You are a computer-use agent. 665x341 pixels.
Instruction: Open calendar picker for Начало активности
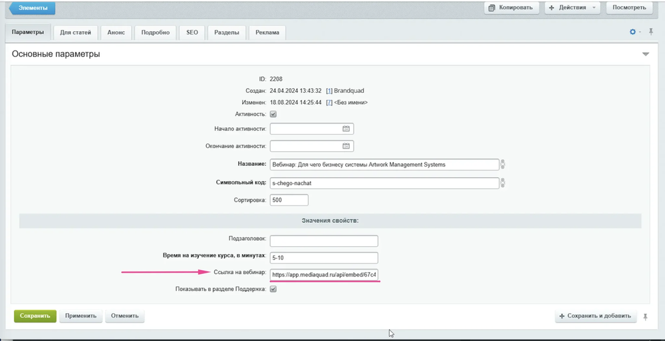pyautogui.click(x=346, y=129)
